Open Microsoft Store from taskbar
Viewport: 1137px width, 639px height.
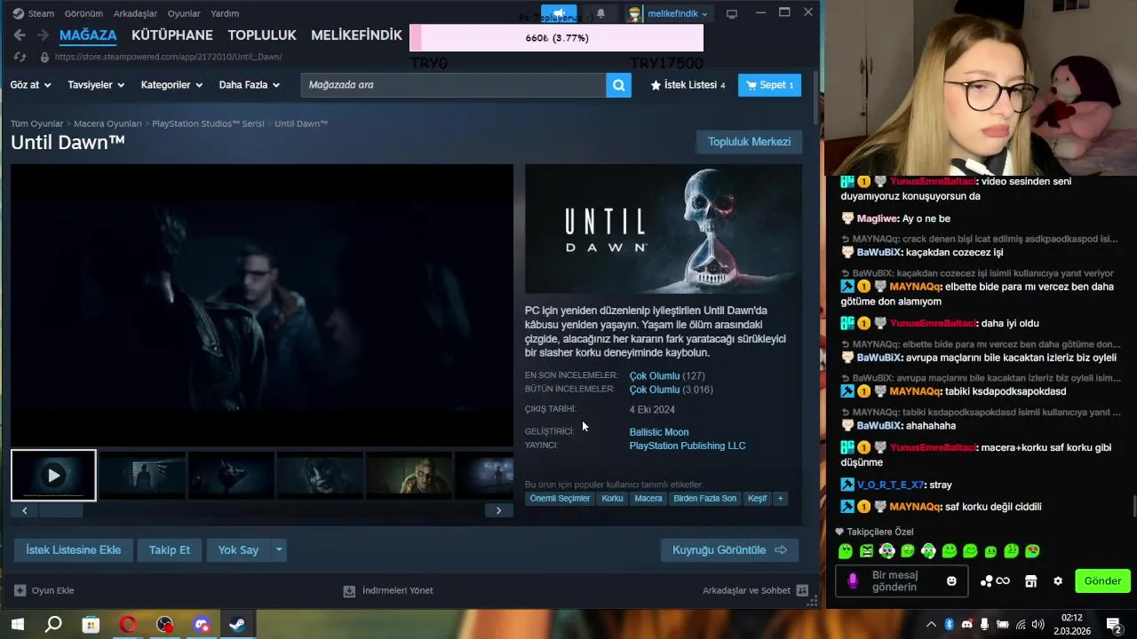(x=91, y=625)
